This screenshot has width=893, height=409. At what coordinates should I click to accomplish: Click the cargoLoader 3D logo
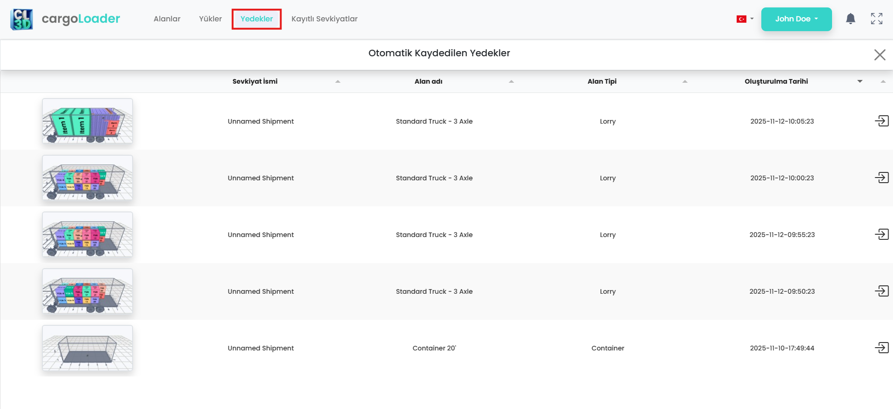21,20
